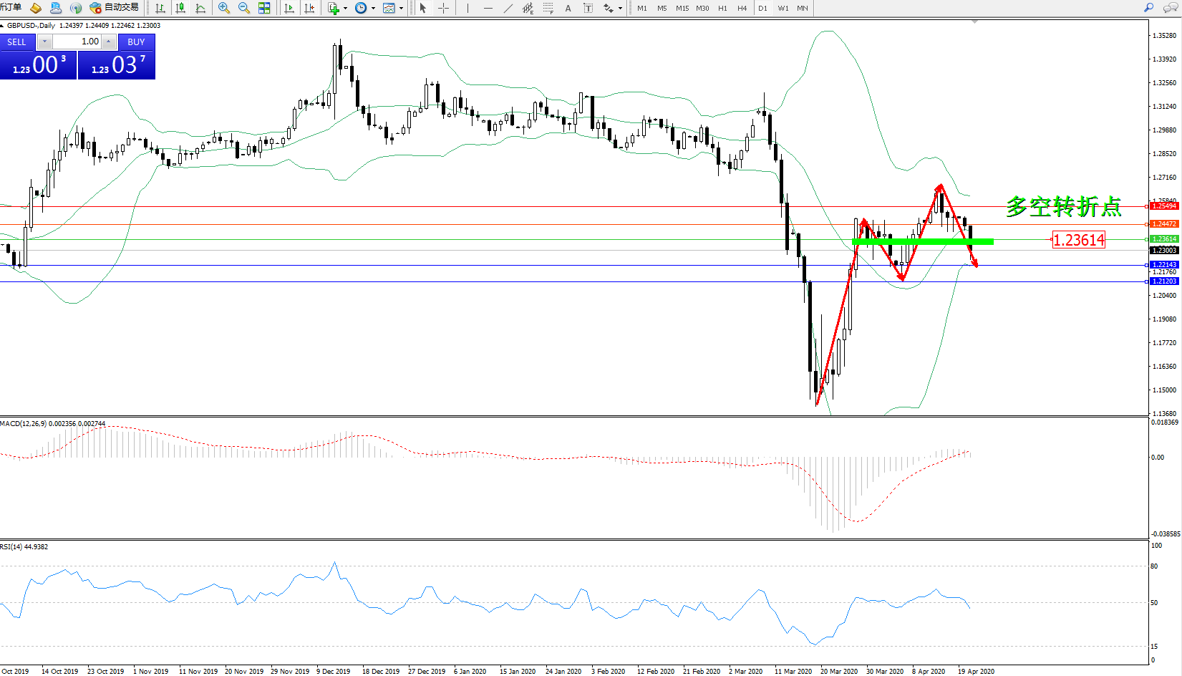Toggle the chart auto scroll button
The width and height of the screenshot is (1182, 676).
(289, 8)
